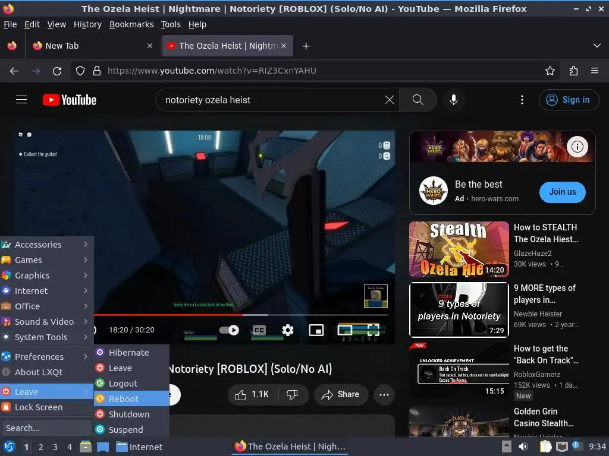Screen dimensions: 609x456
Task: Click the Join us ad button
Action: click(x=563, y=192)
